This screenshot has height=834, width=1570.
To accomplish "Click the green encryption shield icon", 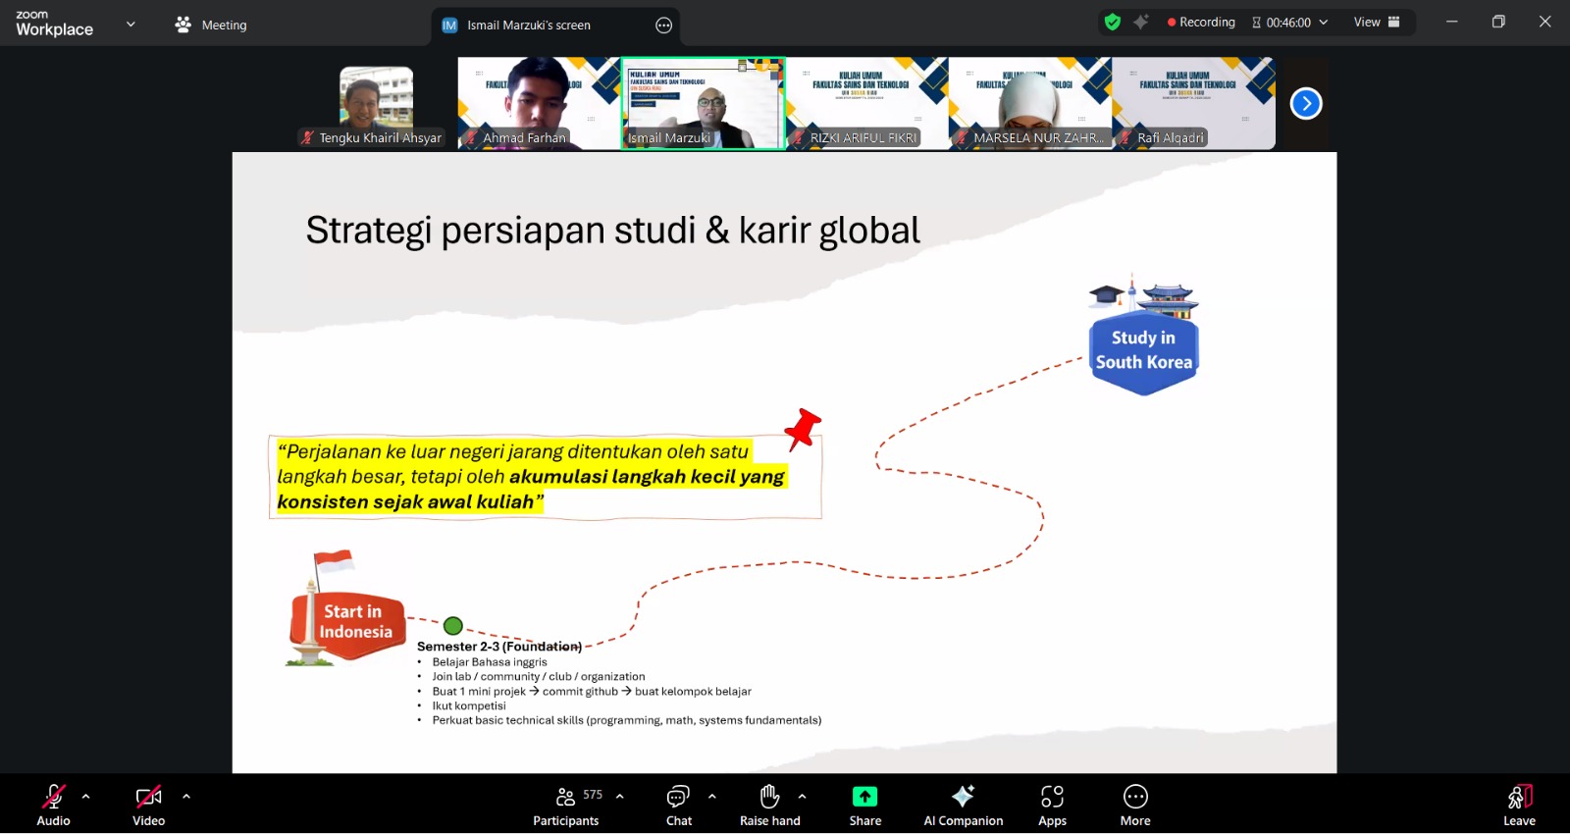I will (1112, 23).
